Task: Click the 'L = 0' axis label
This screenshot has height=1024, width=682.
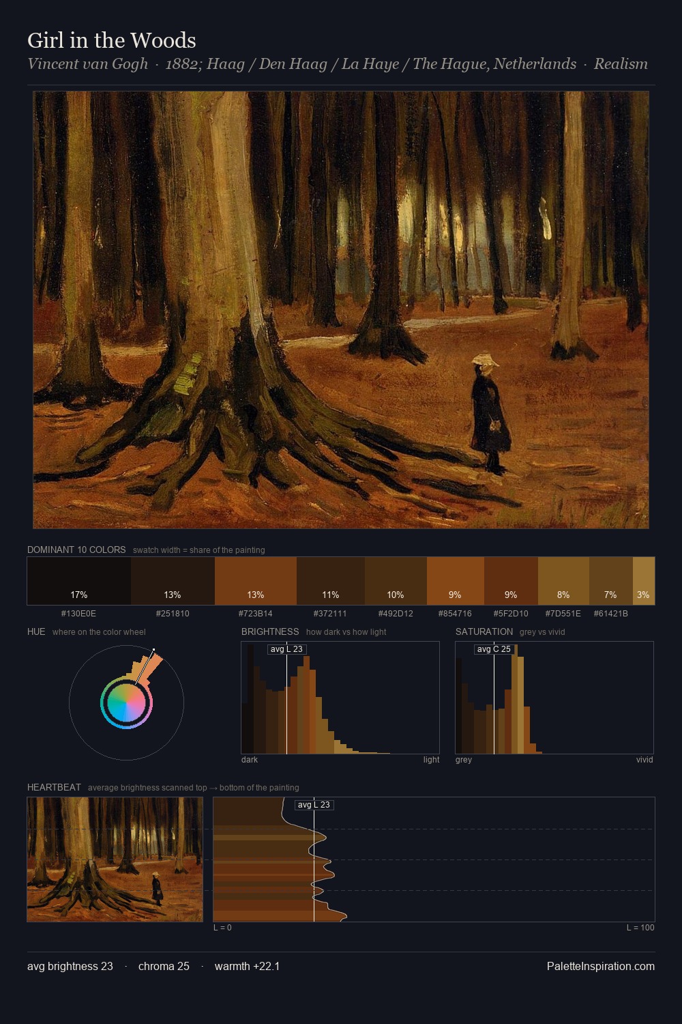Action: click(222, 928)
